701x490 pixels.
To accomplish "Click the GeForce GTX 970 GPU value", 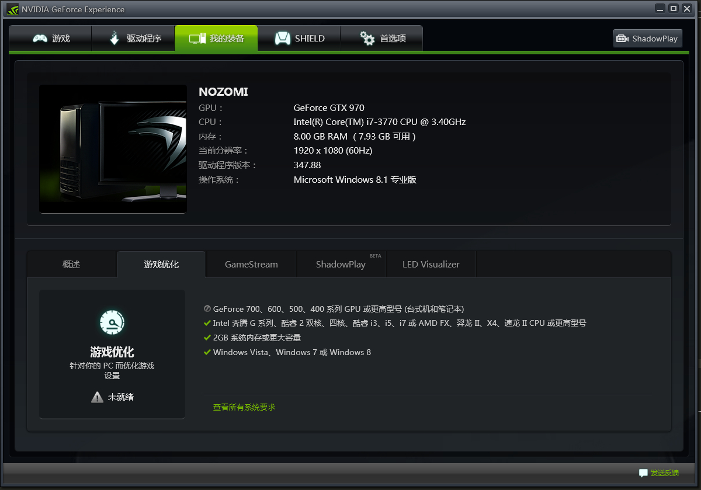I will tap(329, 107).
